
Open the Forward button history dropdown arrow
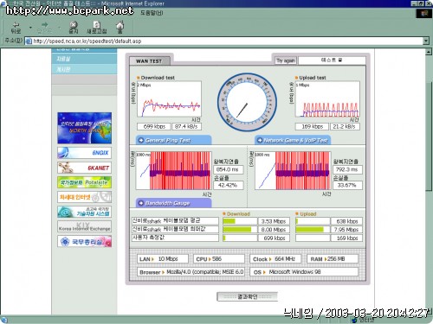point(59,28)
